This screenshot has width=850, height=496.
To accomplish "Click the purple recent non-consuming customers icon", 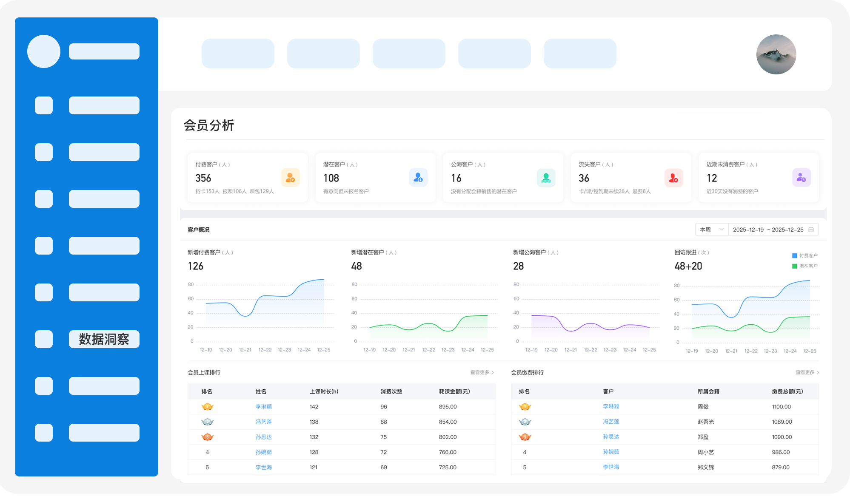I will (802, 178).
